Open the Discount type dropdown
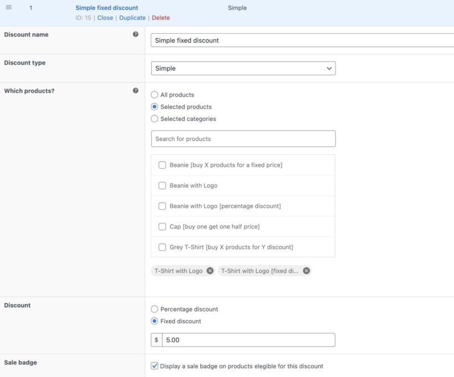Image resolution: width=454 pixels, height=377 pixels. click(x=244, y=68)
